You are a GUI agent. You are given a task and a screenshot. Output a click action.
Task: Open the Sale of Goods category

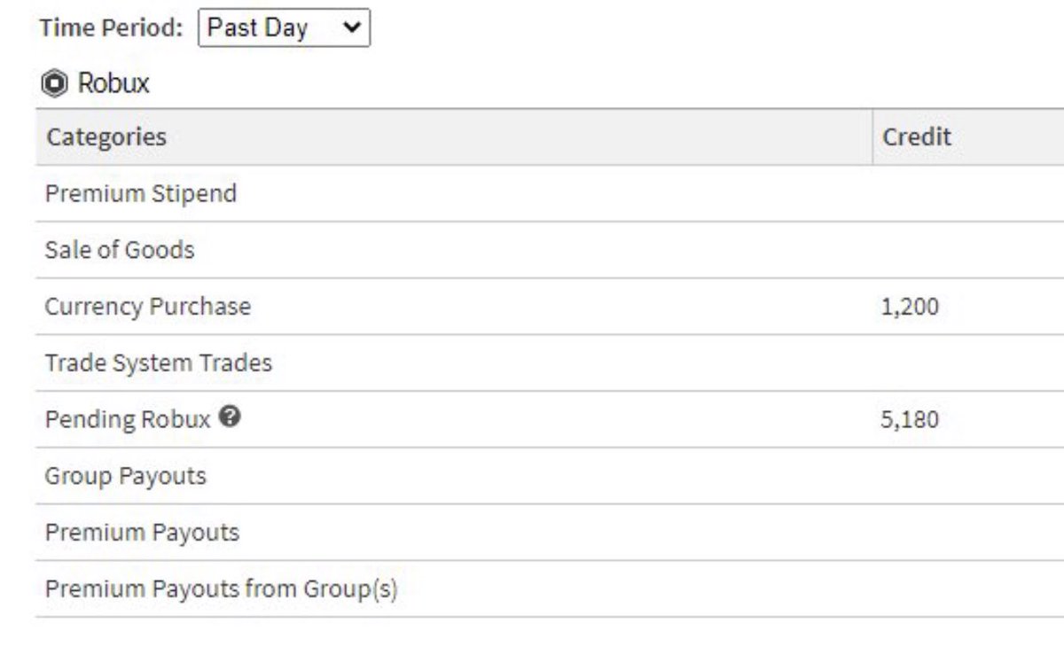120,250
